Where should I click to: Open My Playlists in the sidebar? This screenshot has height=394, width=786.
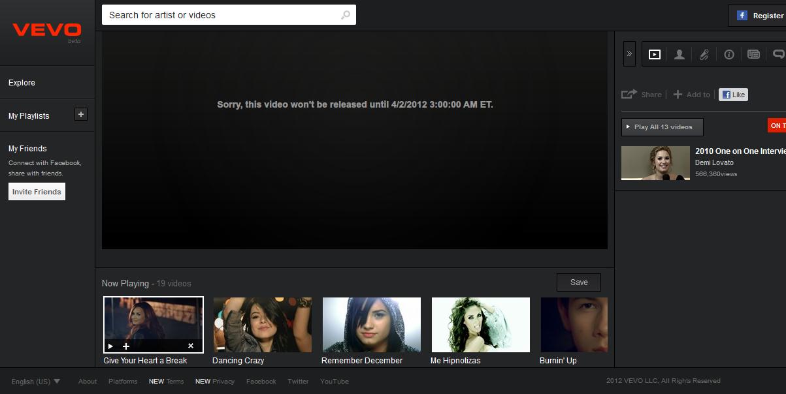(x=29, y=116)
